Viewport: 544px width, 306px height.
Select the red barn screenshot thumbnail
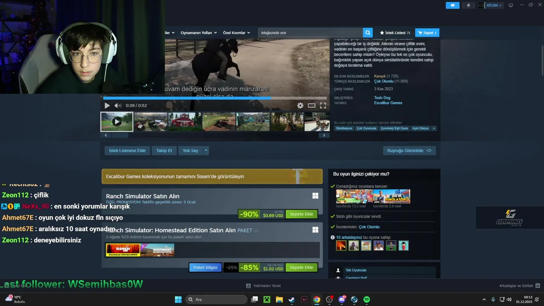coord(185,122)
